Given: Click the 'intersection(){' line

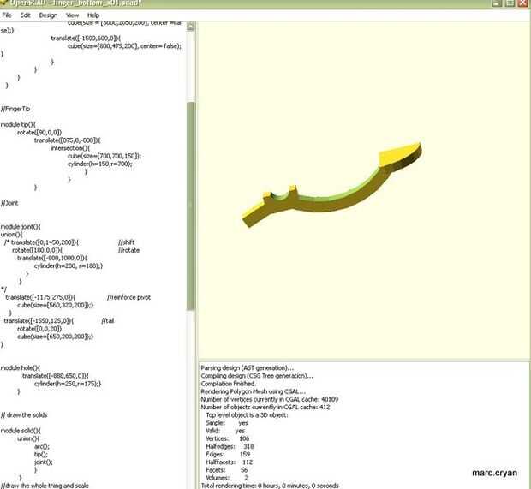Looking at the screenshot, I should tap(70, 148).
